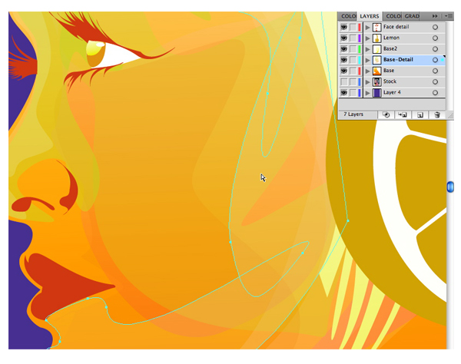
Task: Toggle the lock box for Base layer
Action: (353, 71)
